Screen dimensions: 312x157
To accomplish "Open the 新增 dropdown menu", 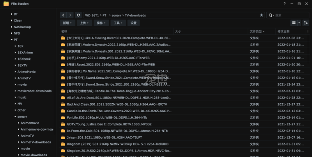I will (x=67, y=23).
